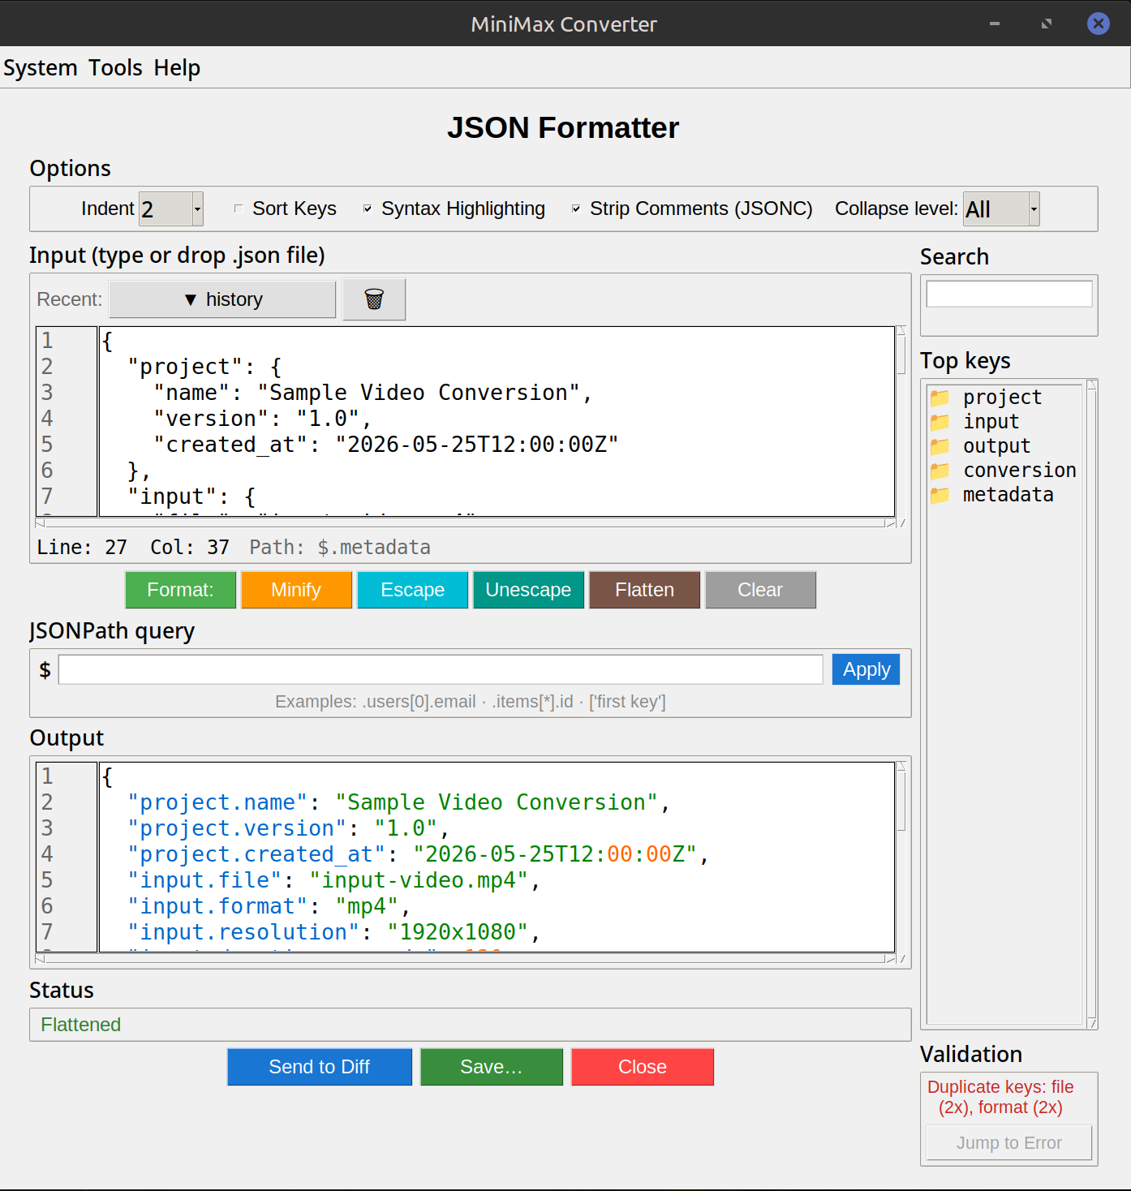Click the green Format button
Viewport: 1131px width, 1191px height.
[181, 590]
